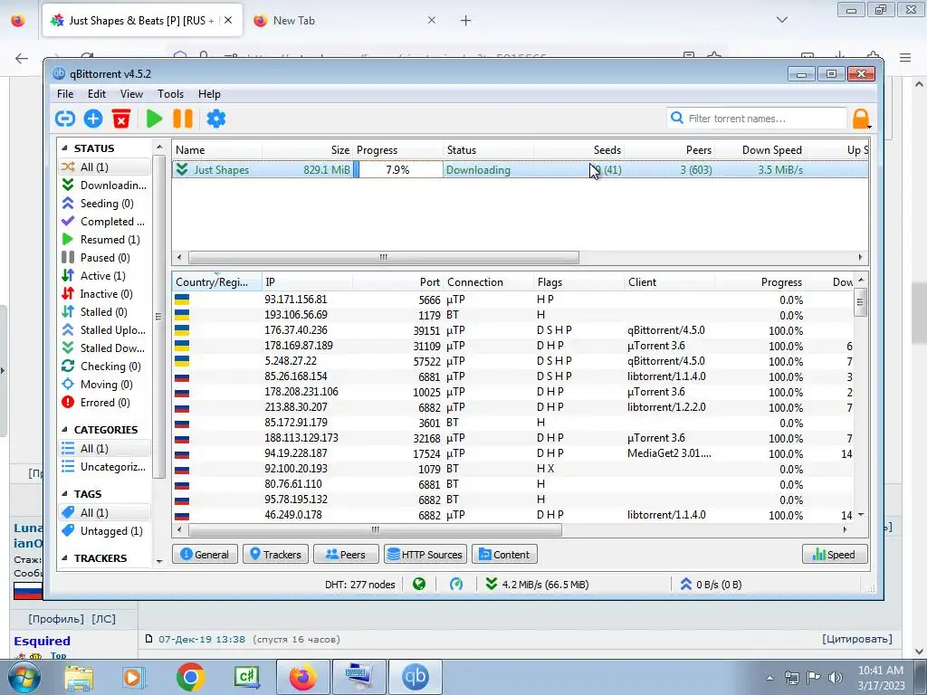Open Windows Explorer from the taskbar
The image size is (927, 695).
(79, 678)
